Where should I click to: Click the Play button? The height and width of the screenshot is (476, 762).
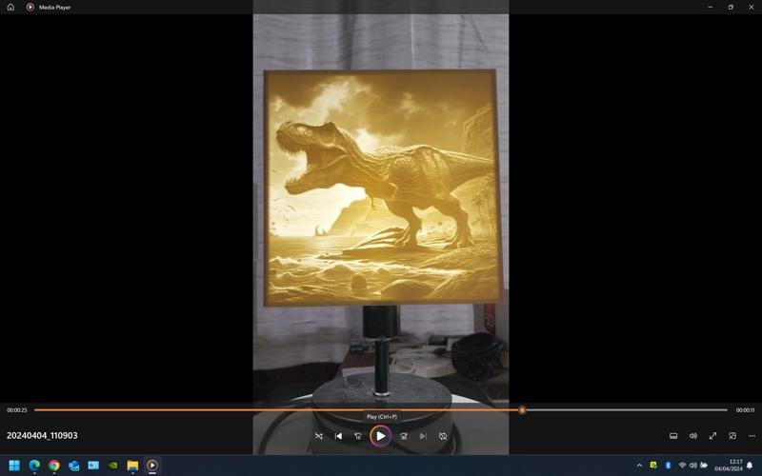(x=380, y=436)
